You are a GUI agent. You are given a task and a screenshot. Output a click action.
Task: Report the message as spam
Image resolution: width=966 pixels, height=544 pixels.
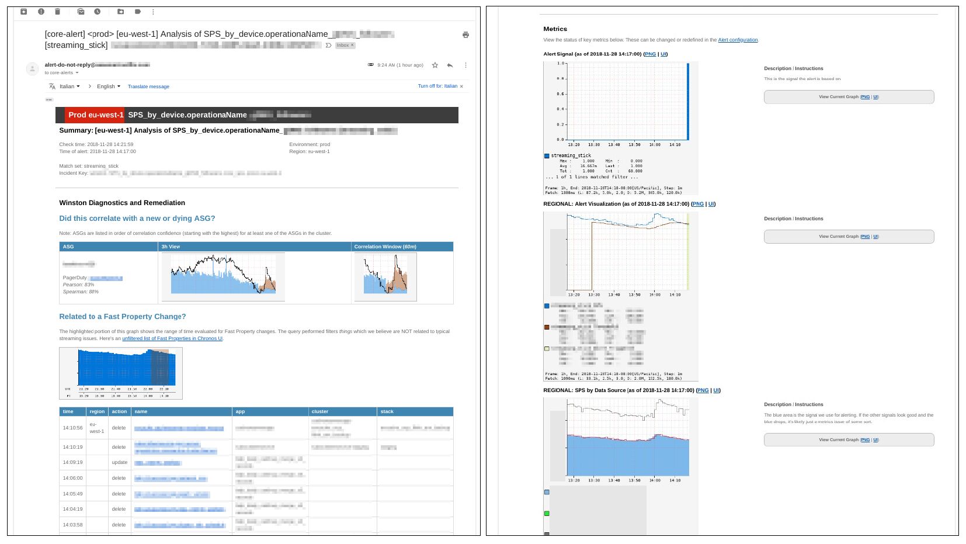[41, 12]
